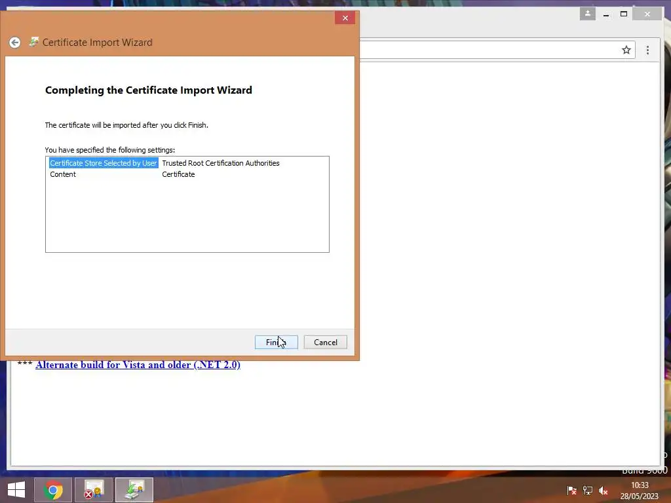Click the muted volume tray icon

coord(604,491)
